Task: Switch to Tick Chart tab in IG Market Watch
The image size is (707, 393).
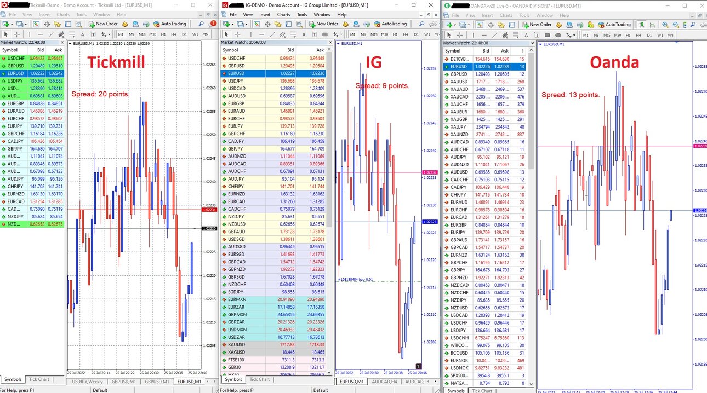Action: coord(259,379)
